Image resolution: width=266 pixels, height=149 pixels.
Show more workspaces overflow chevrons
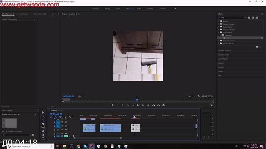pos(175,9)
